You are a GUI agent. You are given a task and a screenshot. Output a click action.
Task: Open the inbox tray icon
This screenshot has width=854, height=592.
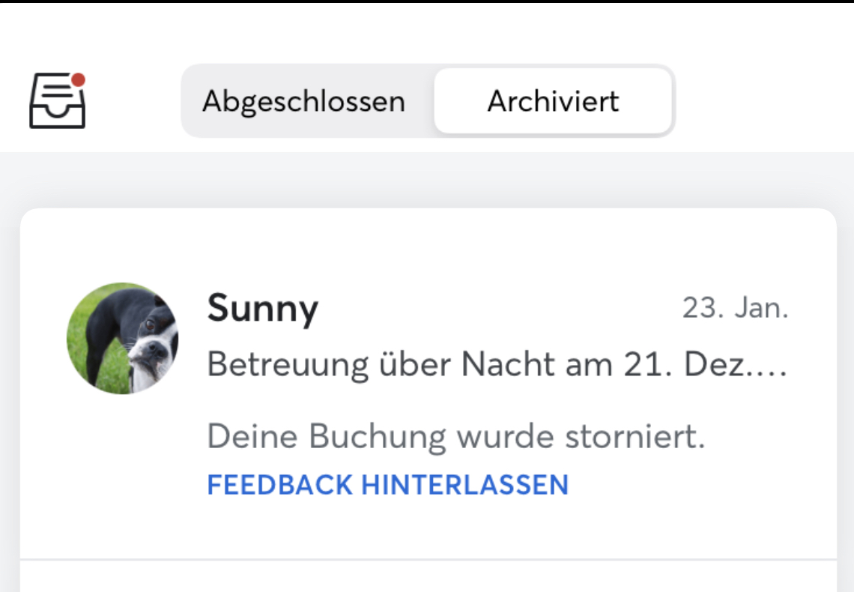58,102
